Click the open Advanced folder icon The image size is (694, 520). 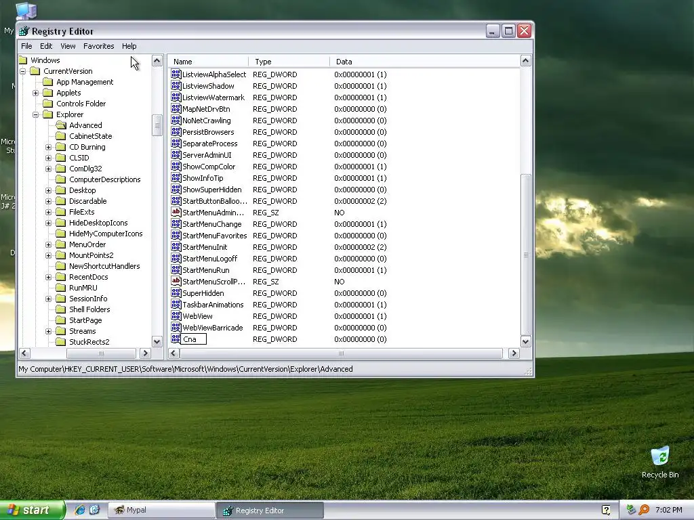pyautogui.click(x=61, y=125)
